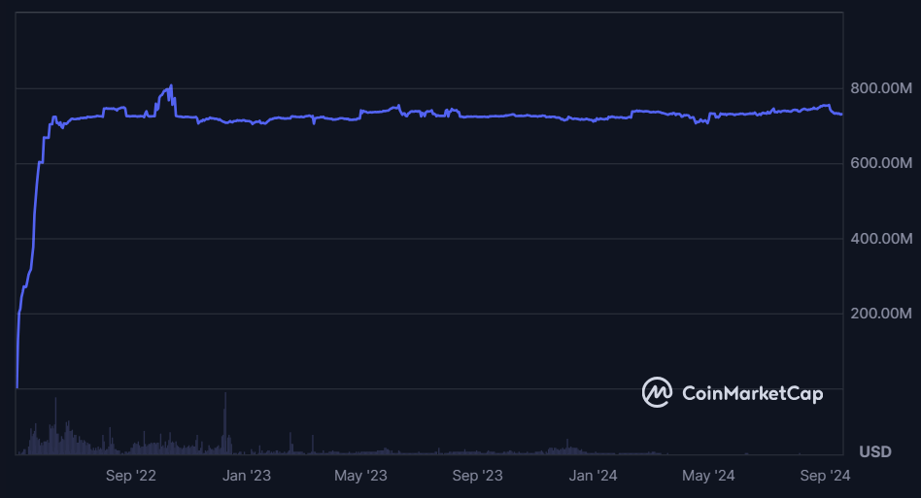
Task: Click the right end of the blue line
Action: click(x=841, y=115)
